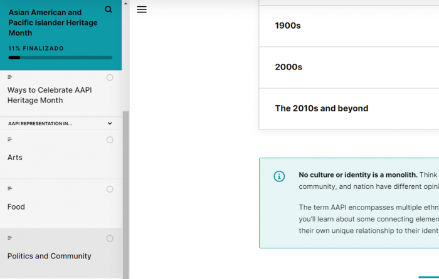Open the Politics and Community lesson
The image size is (439, 279).
pyautogui.click(x=61, y=253)
